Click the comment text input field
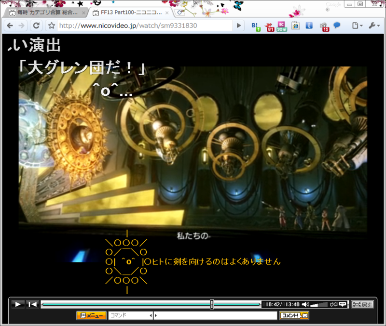The image size is (386, 326). 217,315
